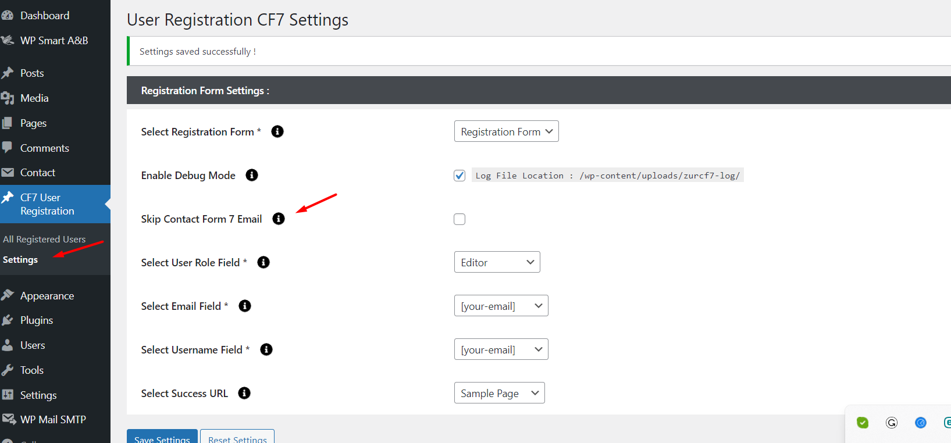The width and height of the screenshot is (951, 443).
Task: Enable Skip Contact Form 7 Email checkbox
Action: pyautogui.click(x=460, y=219)
